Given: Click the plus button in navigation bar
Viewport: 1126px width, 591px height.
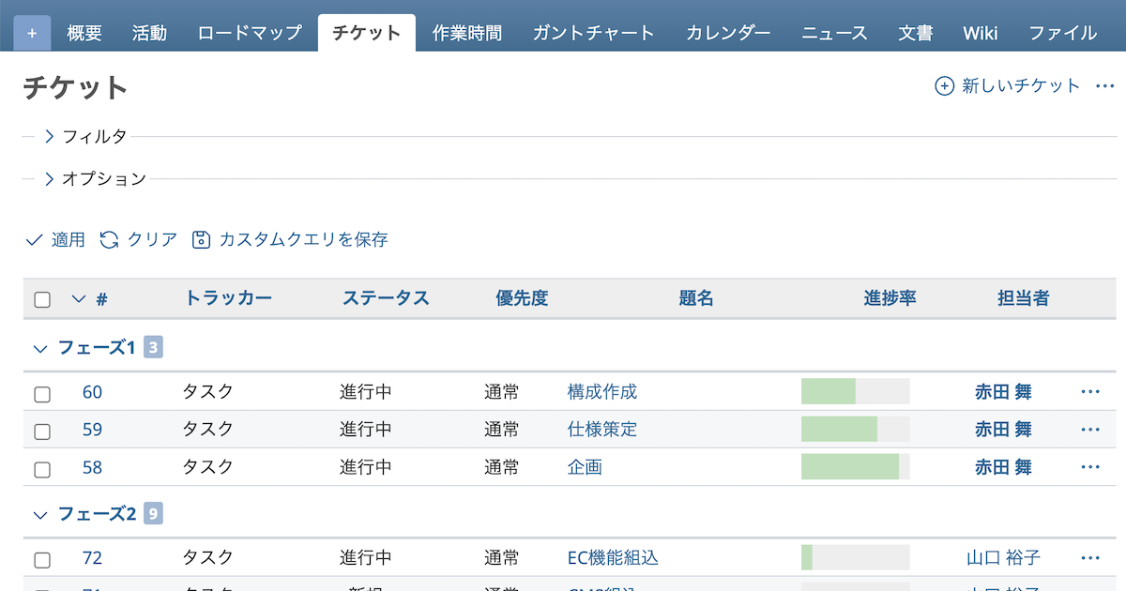Looking at the screenshot, I should click(x=32, y=33).
